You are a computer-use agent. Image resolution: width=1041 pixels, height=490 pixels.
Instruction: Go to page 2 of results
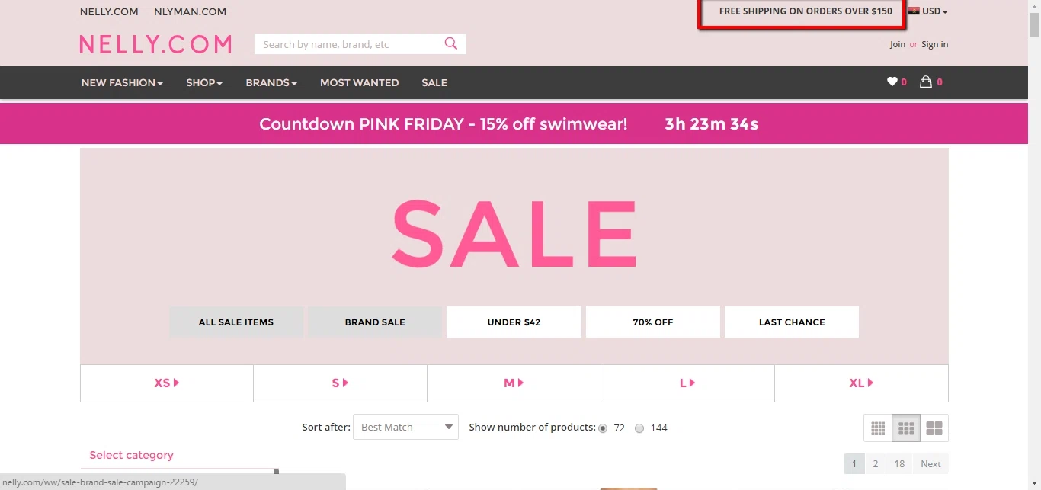point(875,463)
